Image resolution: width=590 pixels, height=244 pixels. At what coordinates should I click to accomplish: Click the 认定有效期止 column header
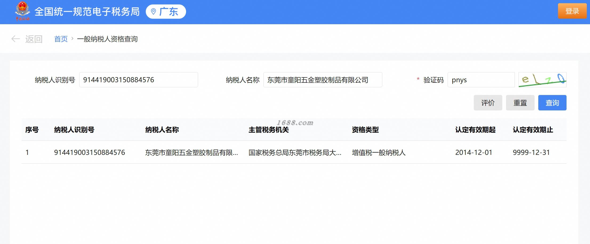point(533,130)
